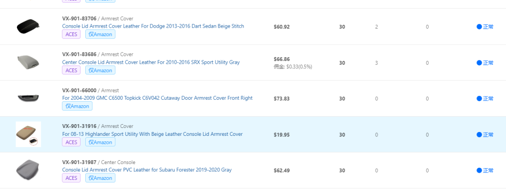Image resolution: width=506 pixels, height=193 pixels.
Task: Open the Dodge Dart armrest cover product link
Action: 153,26
